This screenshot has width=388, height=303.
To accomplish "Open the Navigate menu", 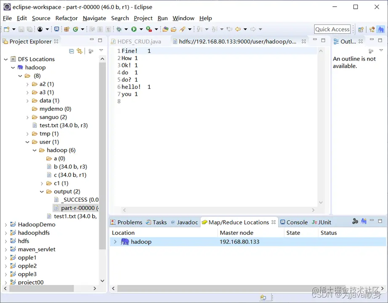I will tap(94, 18).
